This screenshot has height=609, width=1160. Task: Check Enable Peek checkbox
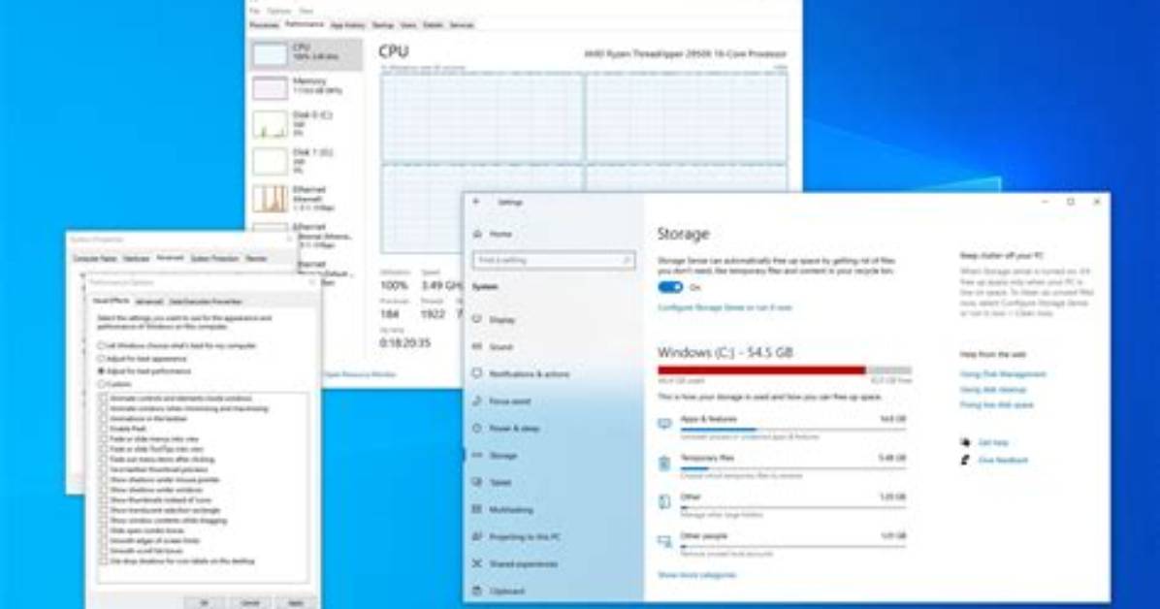coord(104,429)
